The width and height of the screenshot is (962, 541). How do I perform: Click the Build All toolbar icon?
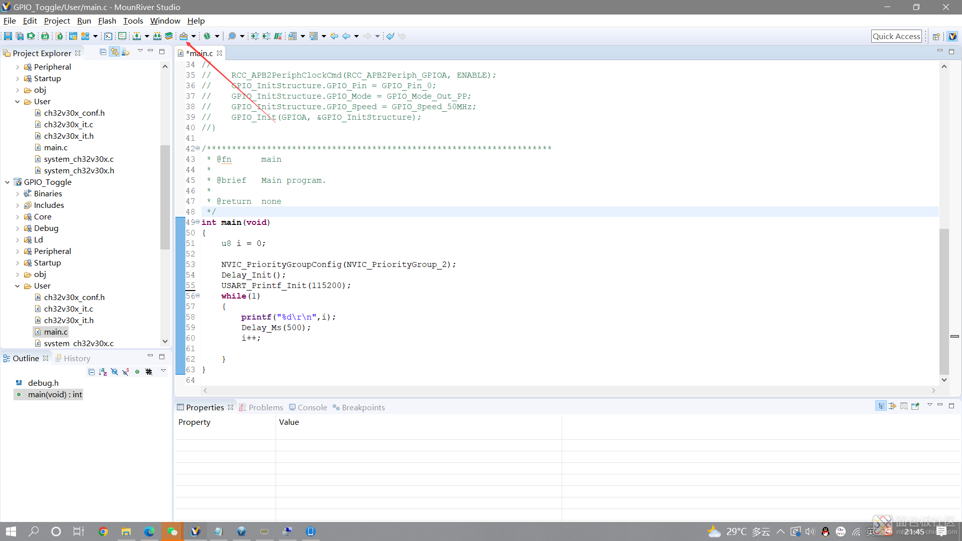coord(157,36)
